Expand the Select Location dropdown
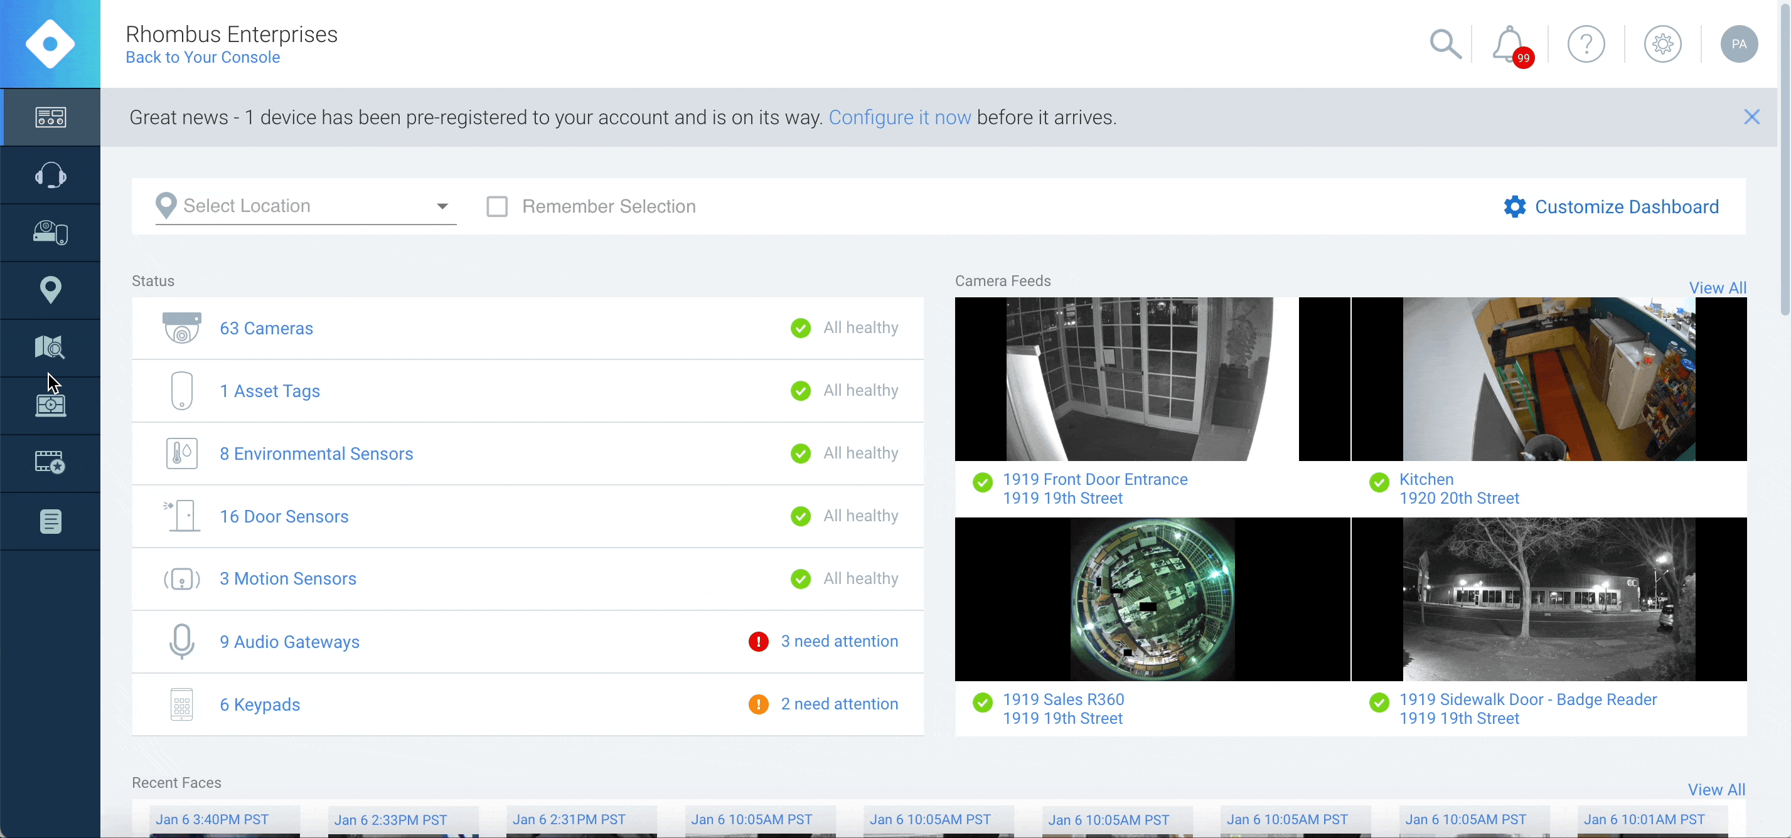 [x=305, y=206]
